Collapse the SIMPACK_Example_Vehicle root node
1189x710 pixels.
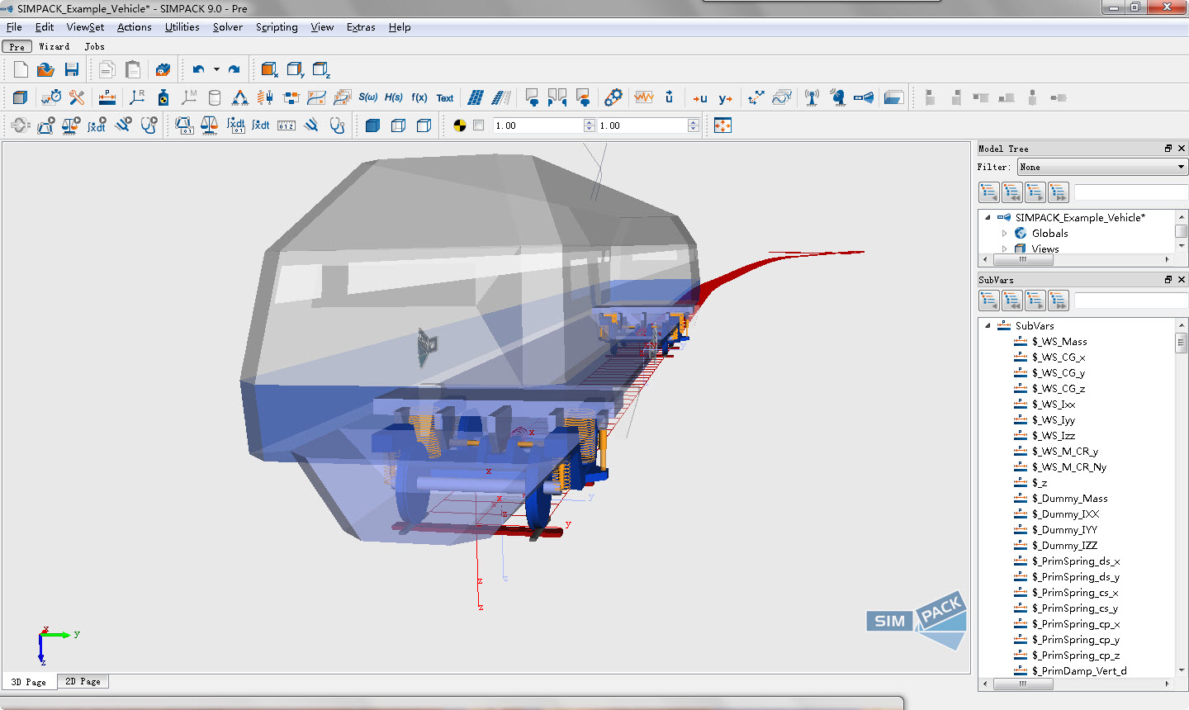click(x=988, y=218)
